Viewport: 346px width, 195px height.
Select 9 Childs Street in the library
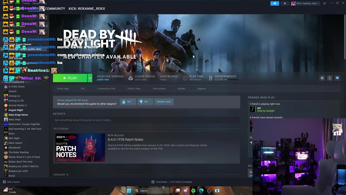pos(16,87)
